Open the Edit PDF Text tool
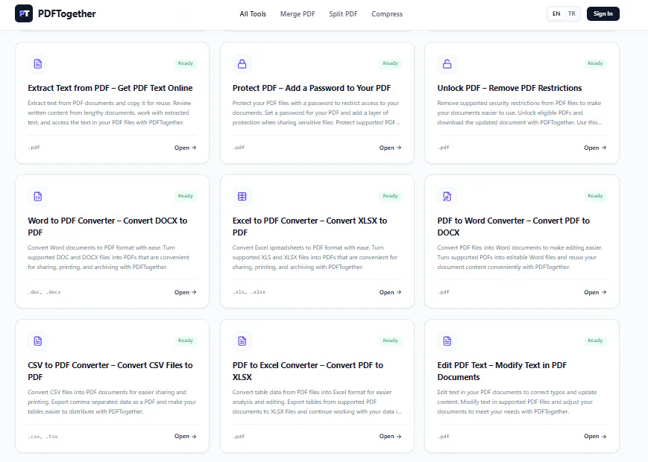 [595, 437]
